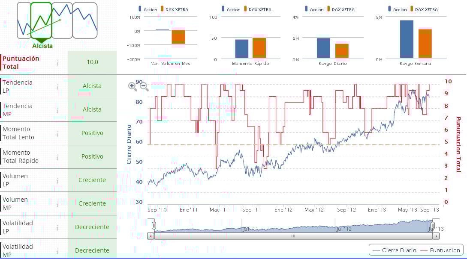This screenshot has width=467, height=259.
Task: Select the third trend phase box
Action: coord(62,21)
